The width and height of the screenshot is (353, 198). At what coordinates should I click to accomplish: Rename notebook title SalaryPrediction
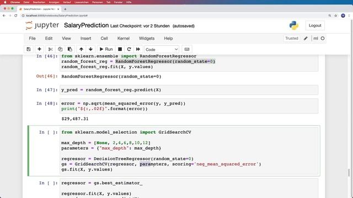86,25
